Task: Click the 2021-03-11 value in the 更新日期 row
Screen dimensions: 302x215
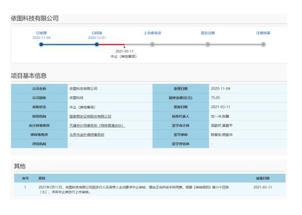Action: point(221,107)
